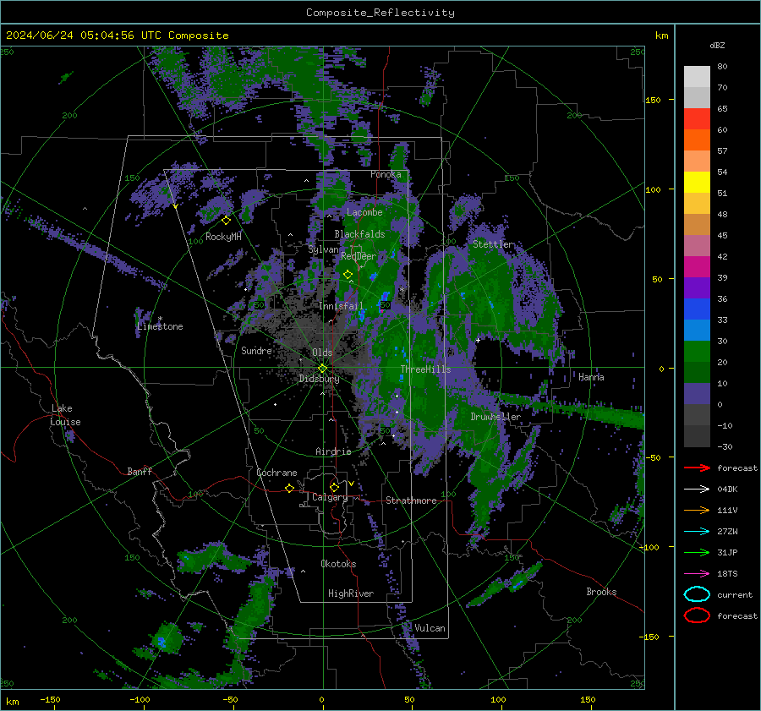
Task: Click the white 04DK arrow icon
Action: point(697,489)
